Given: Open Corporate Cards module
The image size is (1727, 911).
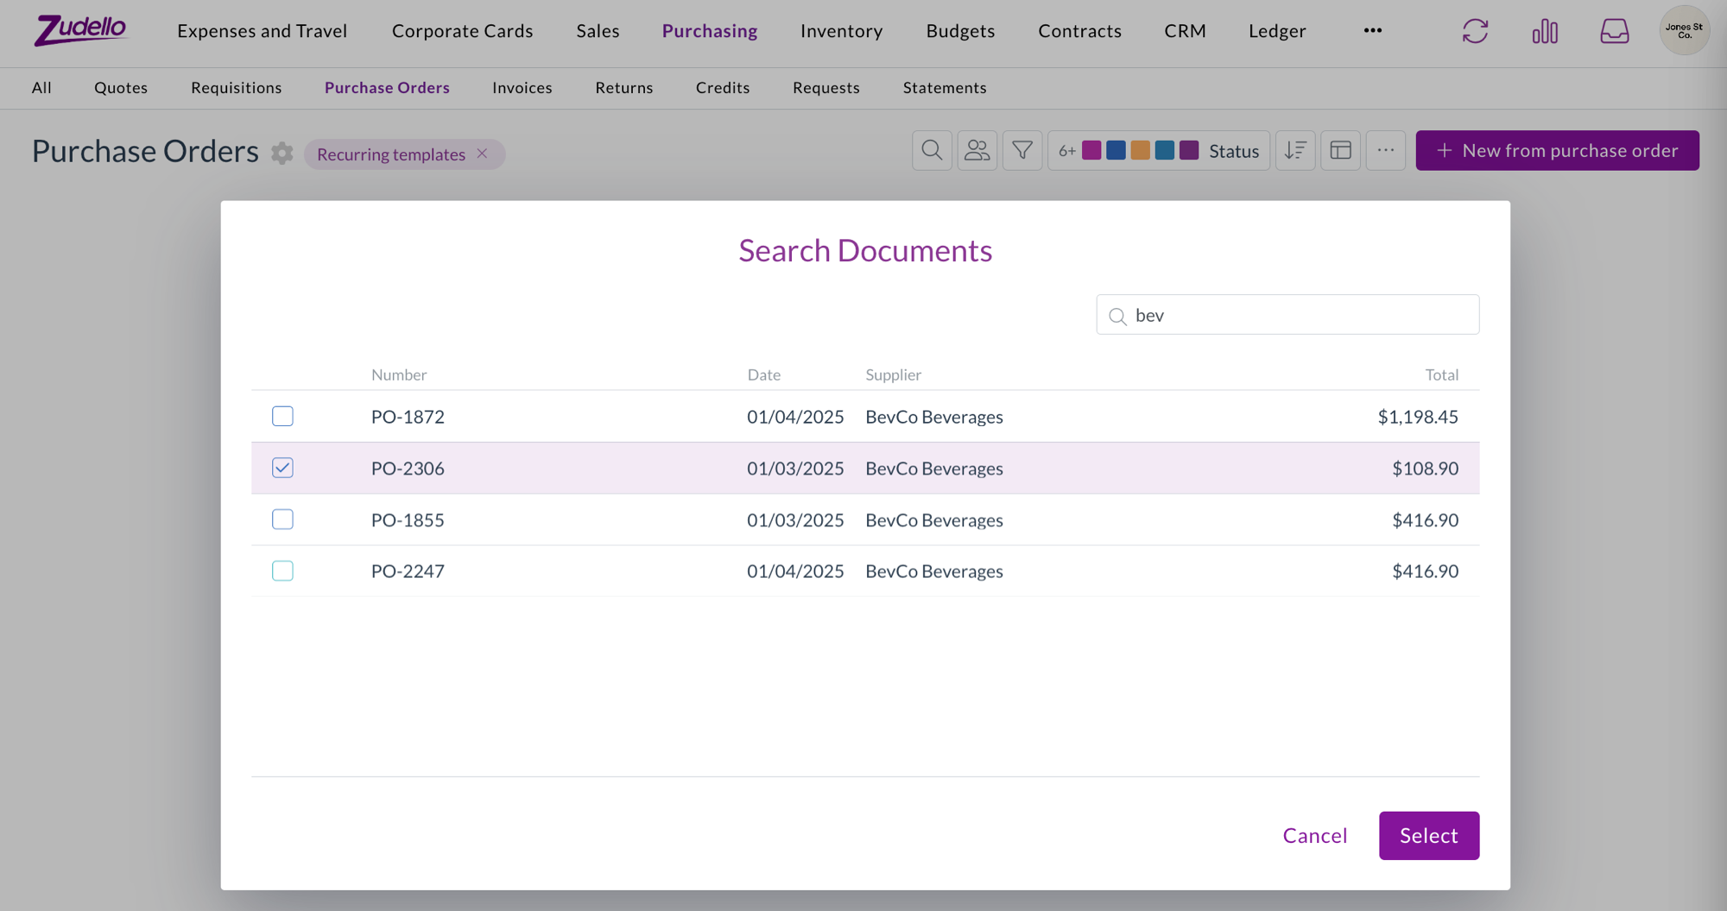Looking at the screenshot, I should 463,31.
